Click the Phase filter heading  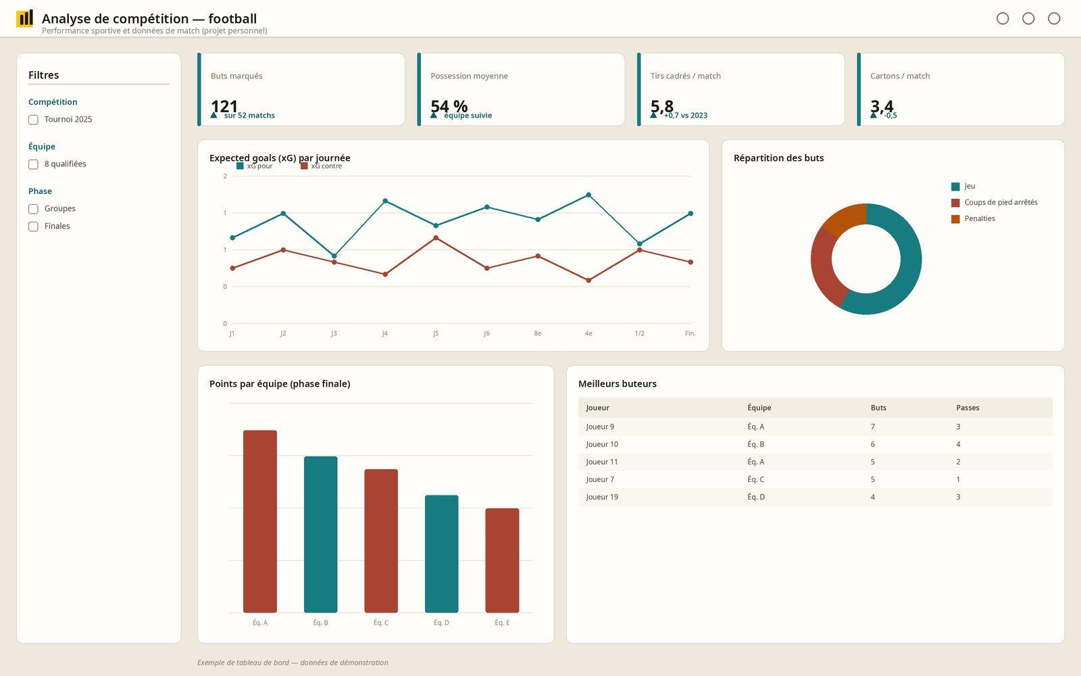(40, 191)
